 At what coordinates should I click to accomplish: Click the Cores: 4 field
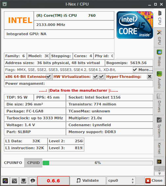pos(83,56)
